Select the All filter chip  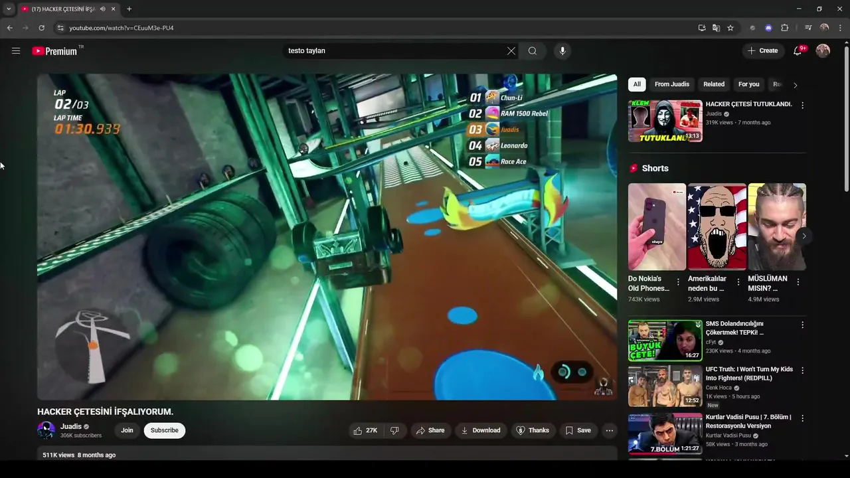[x=637, y=84]
